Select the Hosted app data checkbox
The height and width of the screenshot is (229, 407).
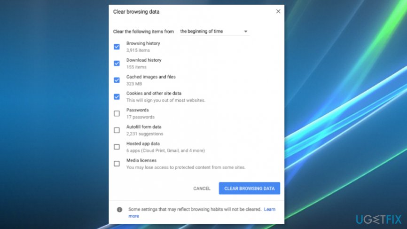click(x=117, y=147)
